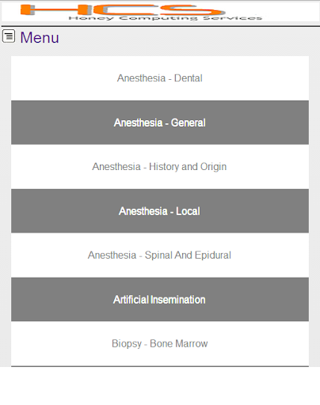This screenshot has height=405, width=320.
Task: Open Anesthesia - Spinal And Epidural
Action: coord(160,255)
